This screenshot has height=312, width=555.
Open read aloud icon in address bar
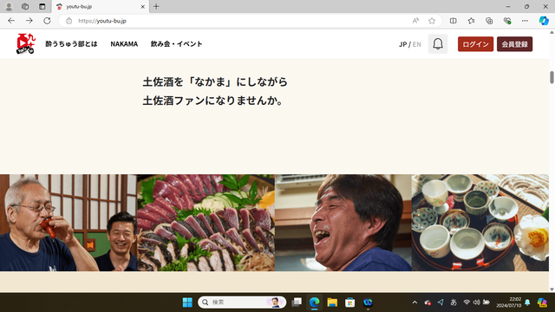[x=415, y=21]
